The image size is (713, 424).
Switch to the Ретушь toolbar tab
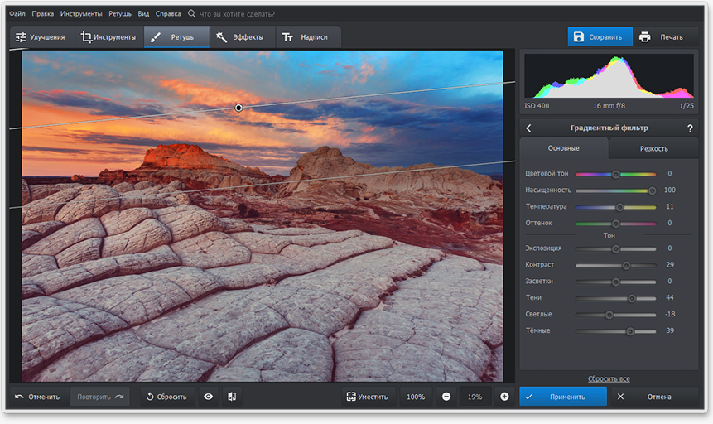click(x=177, y=36)
